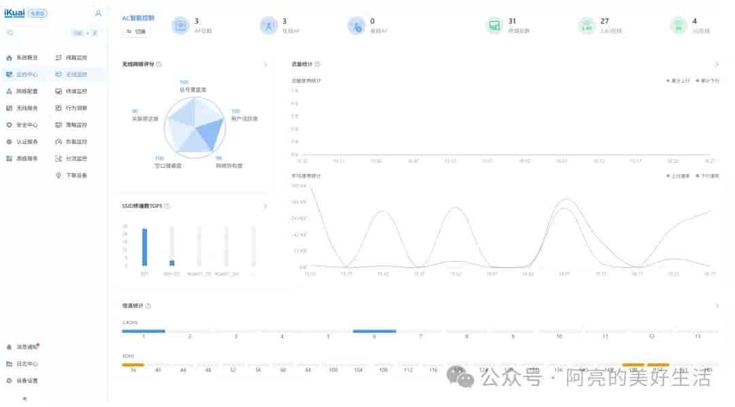Screen dimensions: 735x407
Task: Open 消息通知 notifications
Action: point(22,347)
